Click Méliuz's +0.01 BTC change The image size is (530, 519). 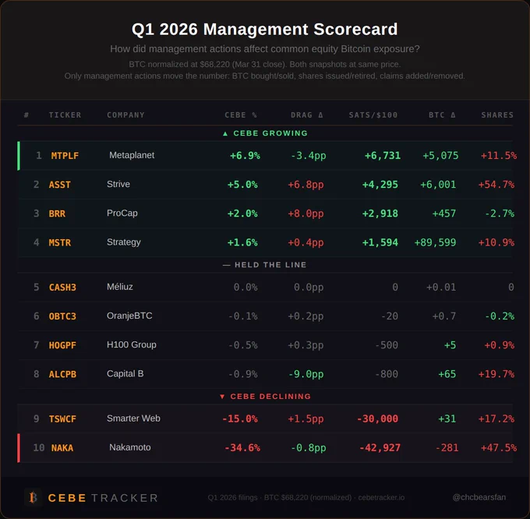tap(441, 288)
